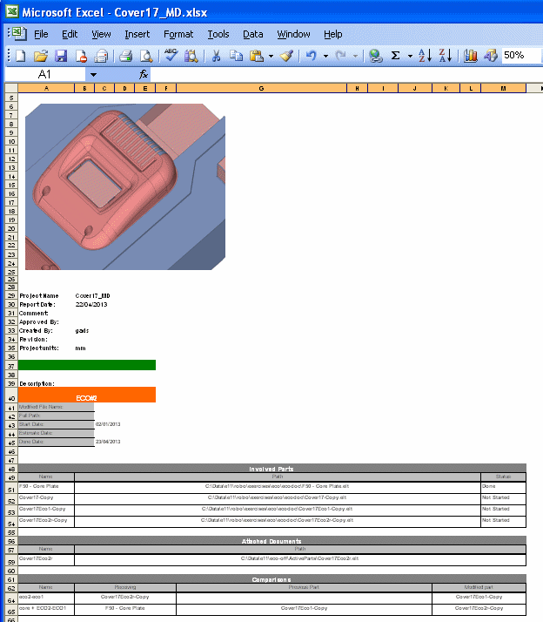Screen dimensions: 543x622
Task: Open Print Preview from the toolbar
Action: [x=145, y=56]
